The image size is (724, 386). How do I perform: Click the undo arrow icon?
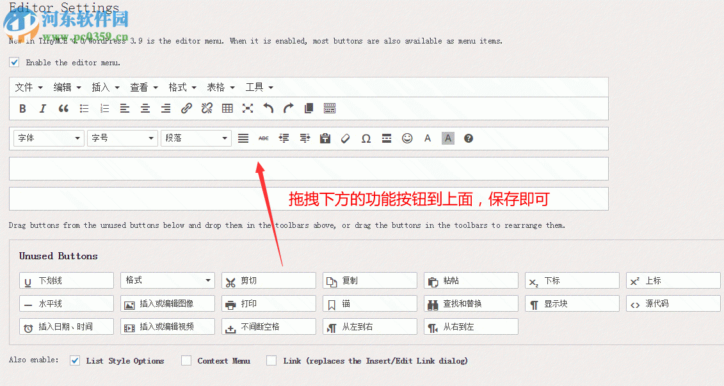pyautogui.click(x=268, y=108)
